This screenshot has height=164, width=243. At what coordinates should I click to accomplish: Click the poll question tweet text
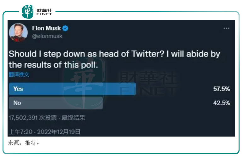[114, 59]
